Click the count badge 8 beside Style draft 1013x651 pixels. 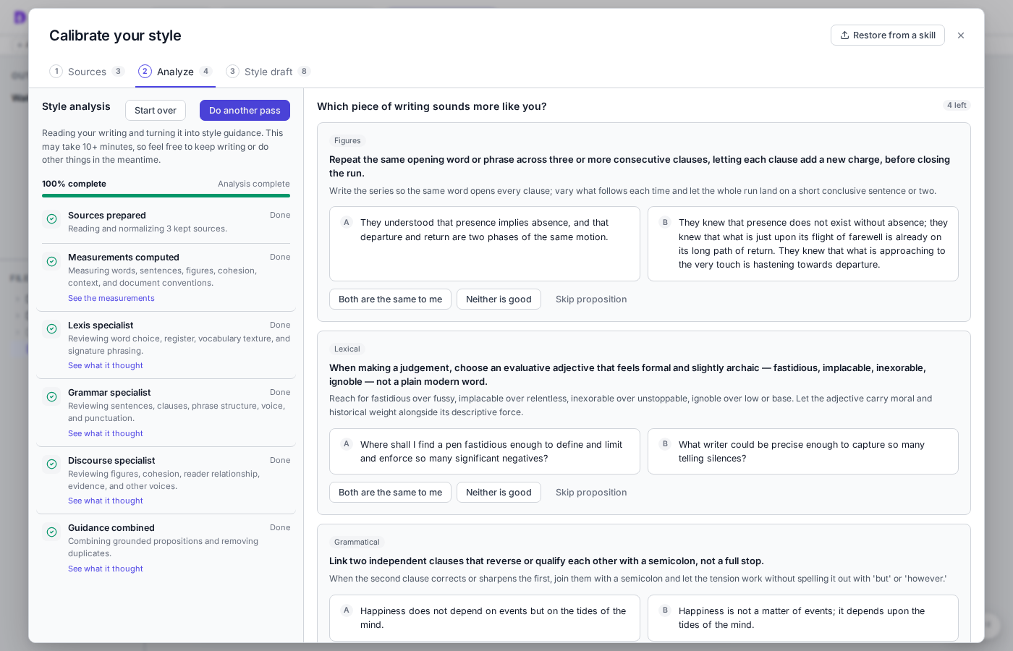305,72
